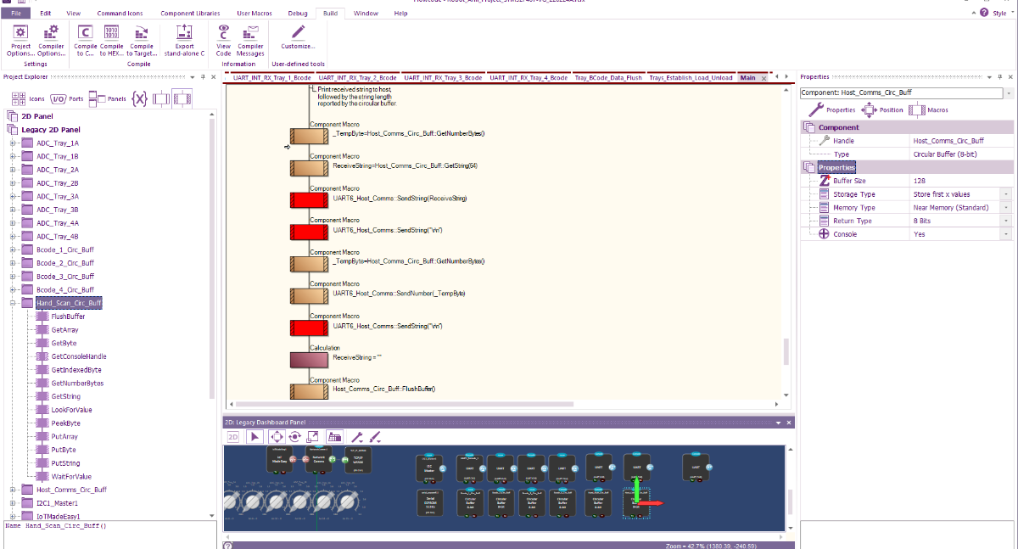Open the Component selector dropdown

pyautogui.click(x=1007, y=92)
